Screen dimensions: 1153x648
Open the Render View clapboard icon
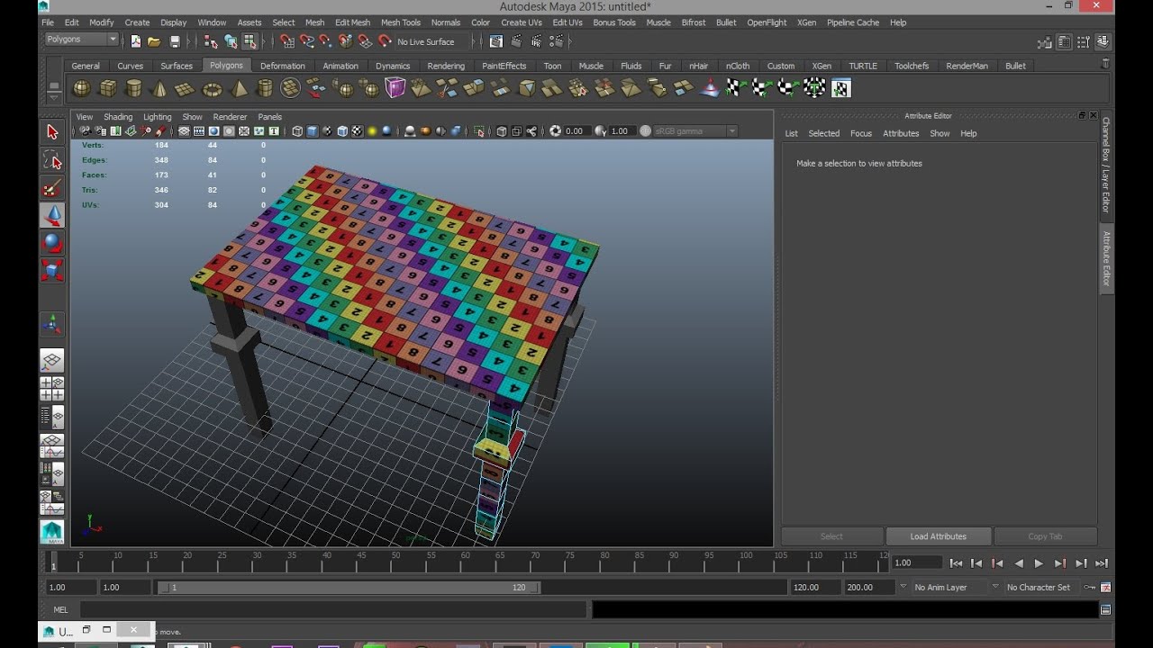(x=496, y=41)
